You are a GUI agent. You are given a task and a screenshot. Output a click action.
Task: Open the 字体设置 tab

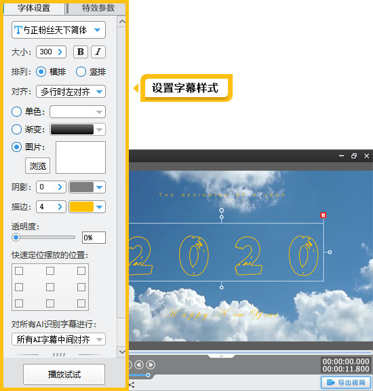(34, 8)
